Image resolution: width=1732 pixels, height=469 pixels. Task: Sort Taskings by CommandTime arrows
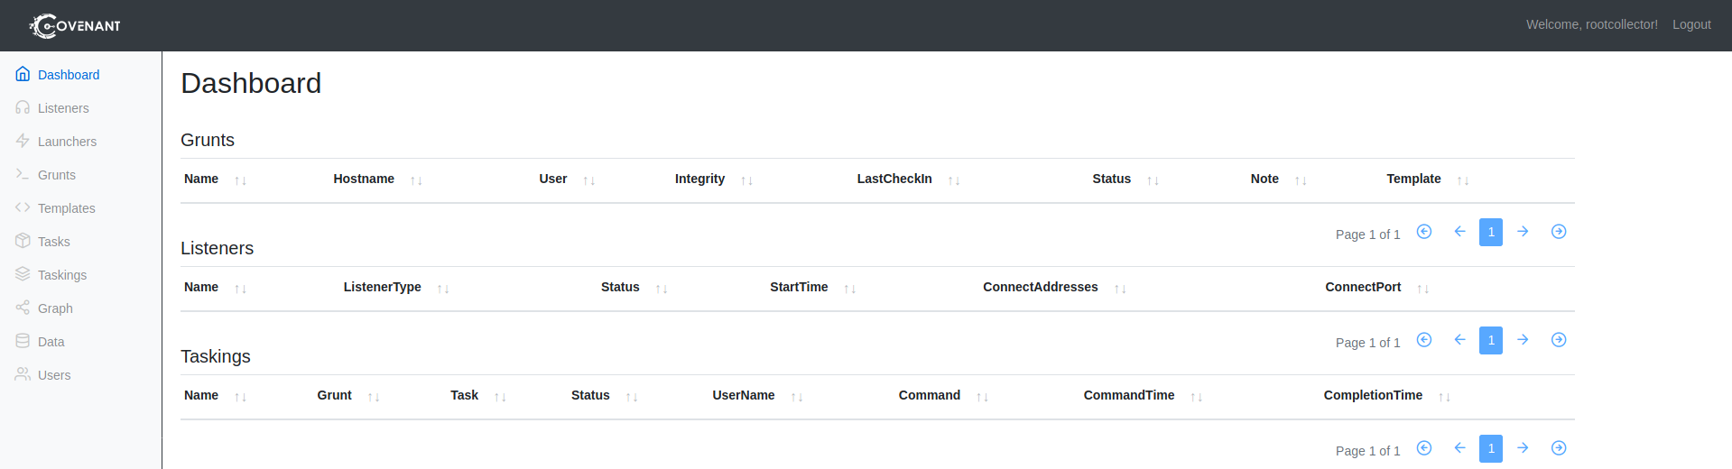(x=1197, y=397)
